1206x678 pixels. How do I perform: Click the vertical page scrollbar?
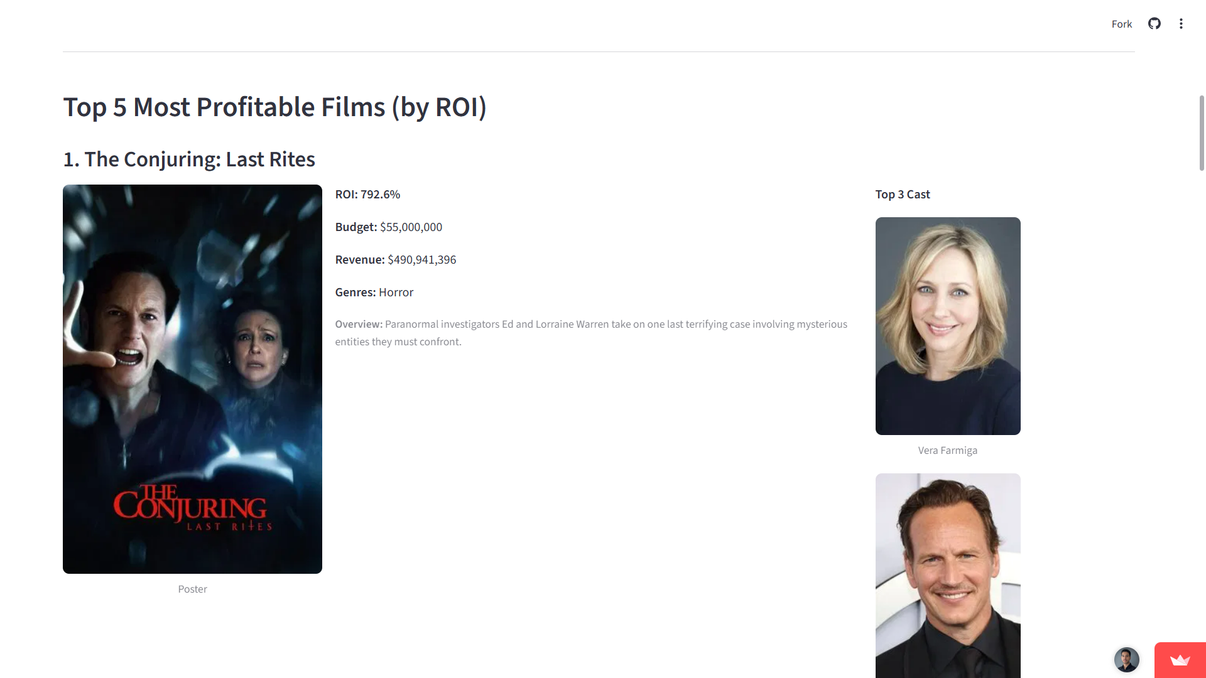[x=1202, y=133]
